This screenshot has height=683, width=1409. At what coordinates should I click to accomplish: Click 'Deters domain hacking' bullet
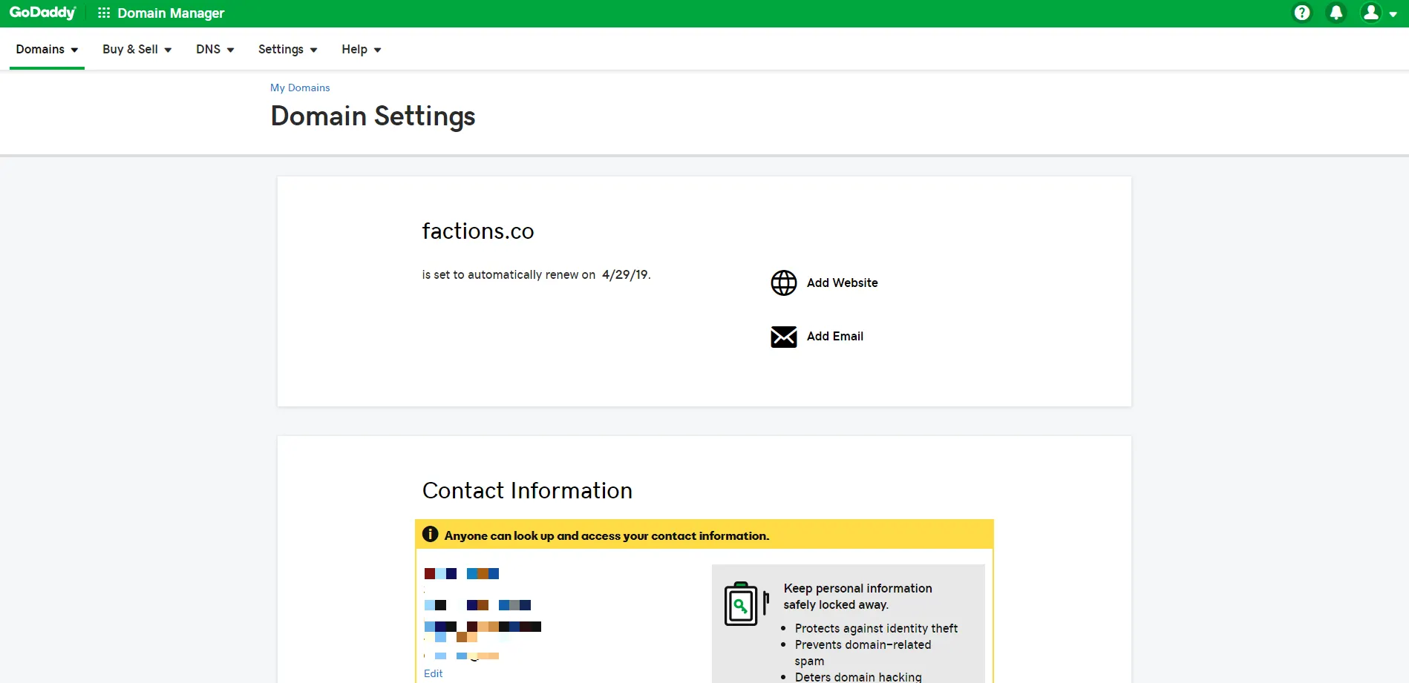[858, 677]
